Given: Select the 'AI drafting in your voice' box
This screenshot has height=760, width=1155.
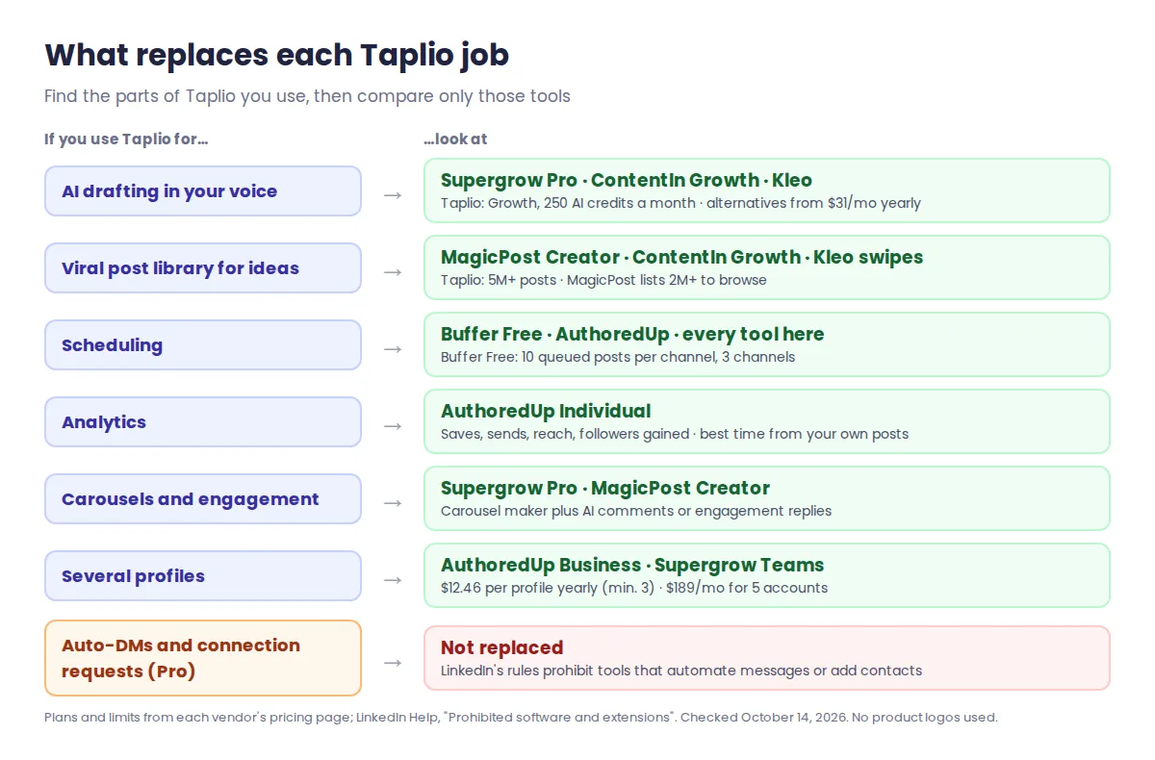Looking at the screenshot, I should 203,190.
